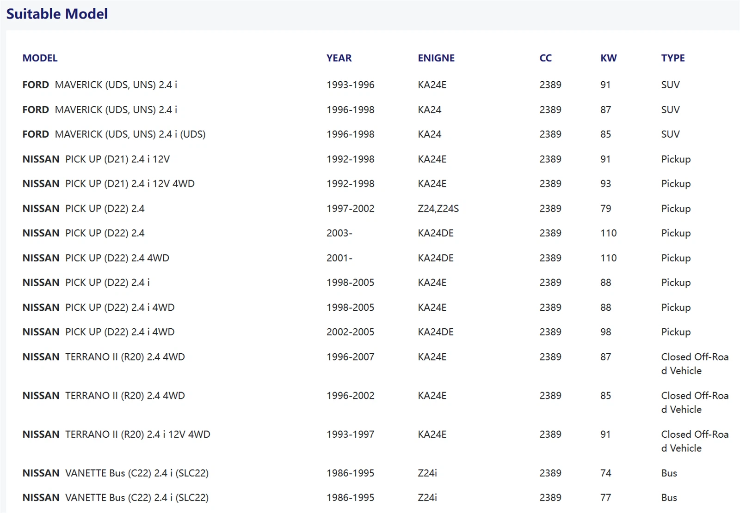Click the year cell "1996-2002"
Image resolution: width=740 pixels, height=513 pixels.
coord(351,396)
